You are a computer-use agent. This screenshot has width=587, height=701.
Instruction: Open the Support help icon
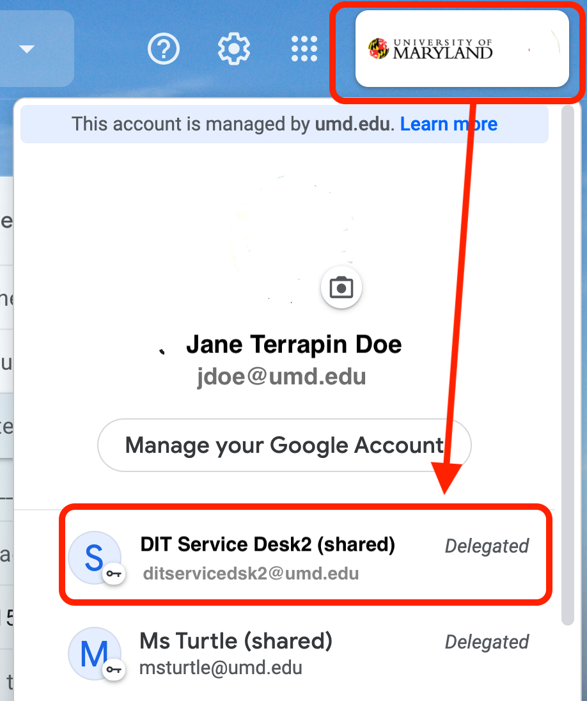163,48
